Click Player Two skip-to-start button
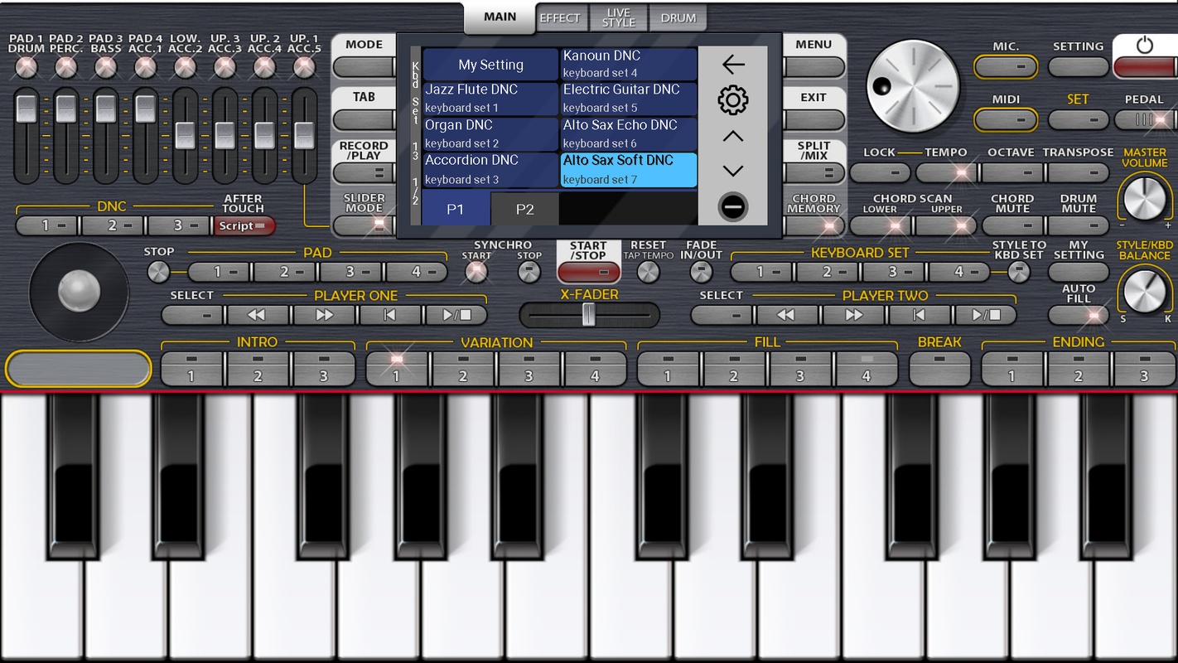The image size is (1178, 663). (x=919, y=315)
